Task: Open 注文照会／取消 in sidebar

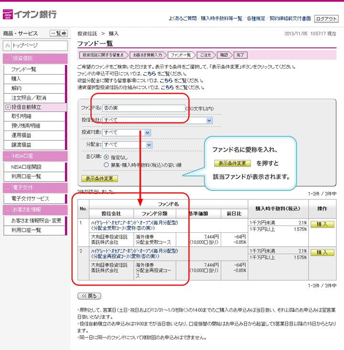Action: pyautogui.click(x=34, y=98)
